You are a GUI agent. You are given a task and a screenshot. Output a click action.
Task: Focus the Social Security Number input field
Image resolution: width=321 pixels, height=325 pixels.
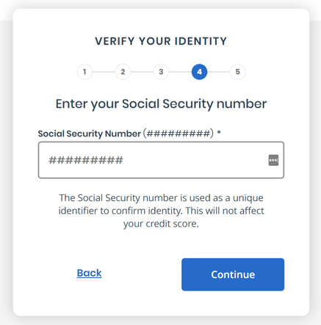pos(161,160)
